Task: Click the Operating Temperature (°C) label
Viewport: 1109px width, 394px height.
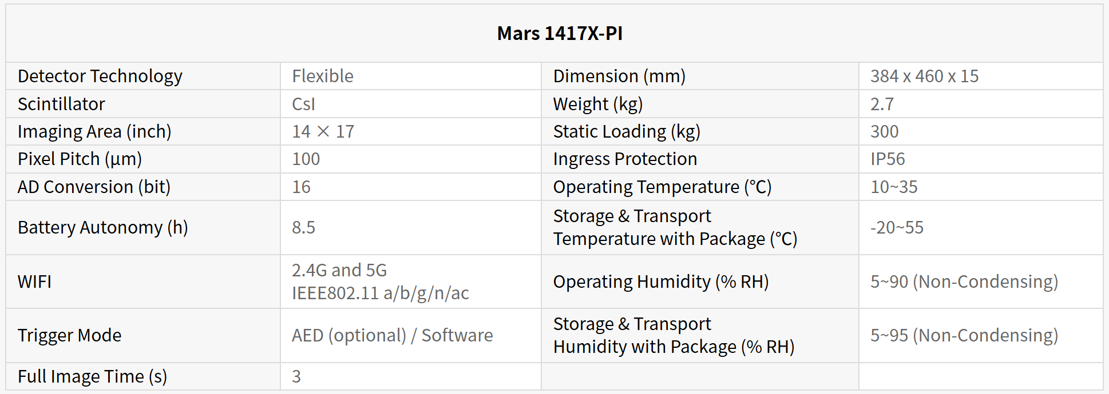Action: [x=662, y=187]
